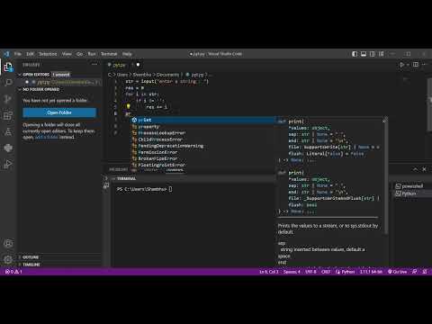432x324 pixels.
Task: Open the Python extension view in activity bar
Action: 8,148
